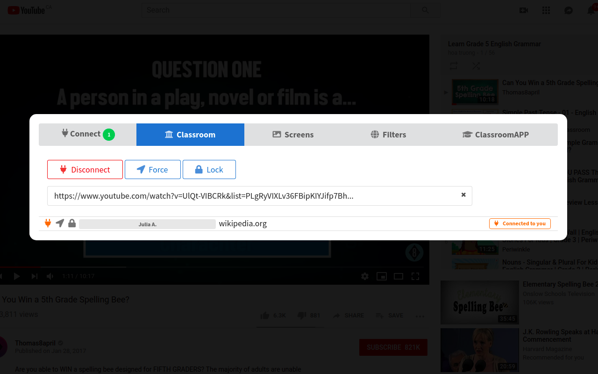
Task: Toggle playlist loop icon
Action: 454,66
